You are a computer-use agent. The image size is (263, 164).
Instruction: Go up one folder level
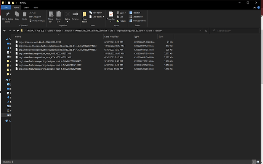18,31
